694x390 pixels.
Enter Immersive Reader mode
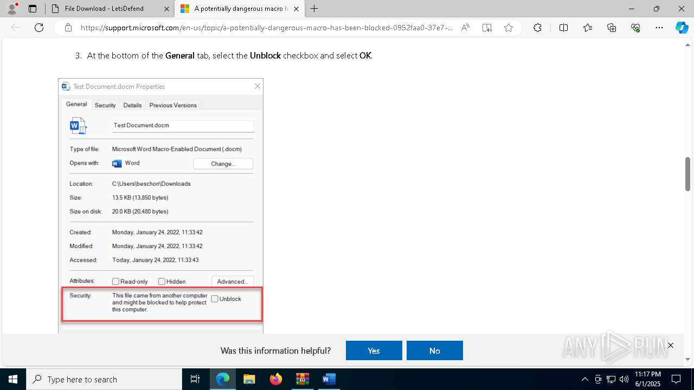click(487, 28)
